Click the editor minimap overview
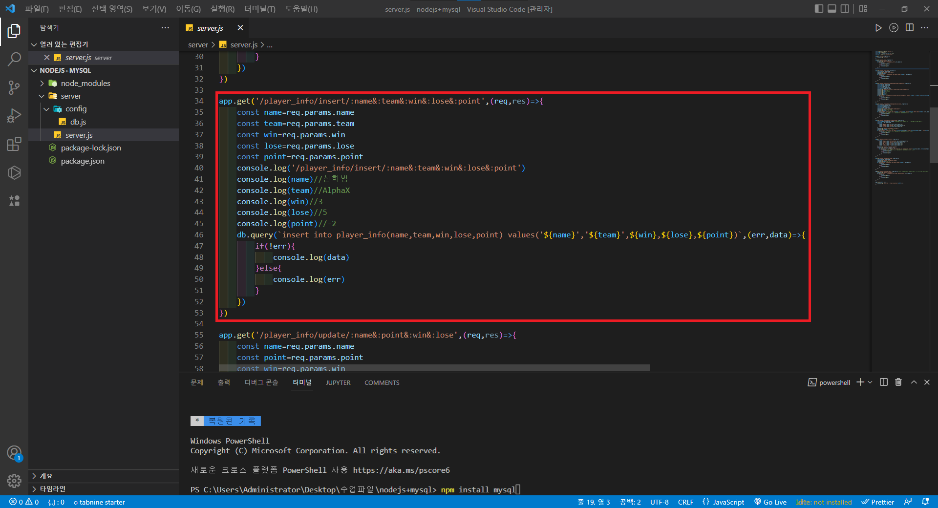Screen dimensions: 938x508 pos(900,117)
